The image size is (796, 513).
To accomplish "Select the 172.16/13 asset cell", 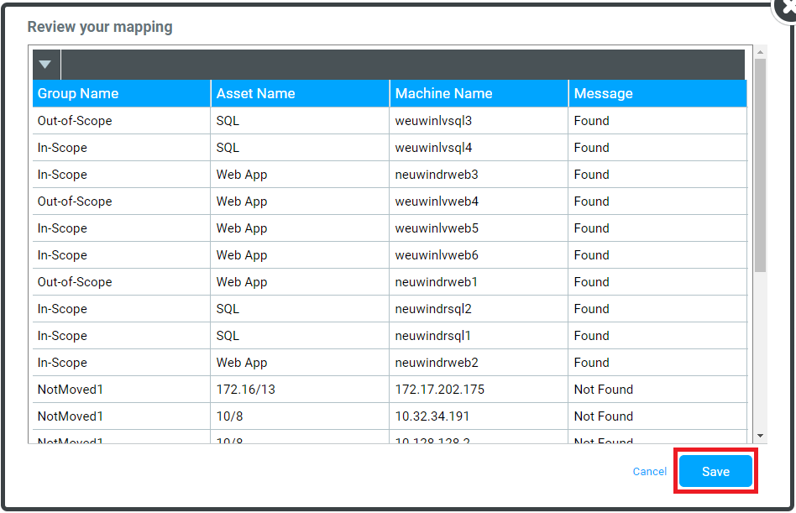I will (241, 390).
